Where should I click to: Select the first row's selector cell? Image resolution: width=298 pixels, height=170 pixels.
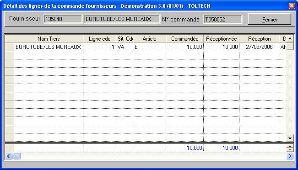[10, 47]
